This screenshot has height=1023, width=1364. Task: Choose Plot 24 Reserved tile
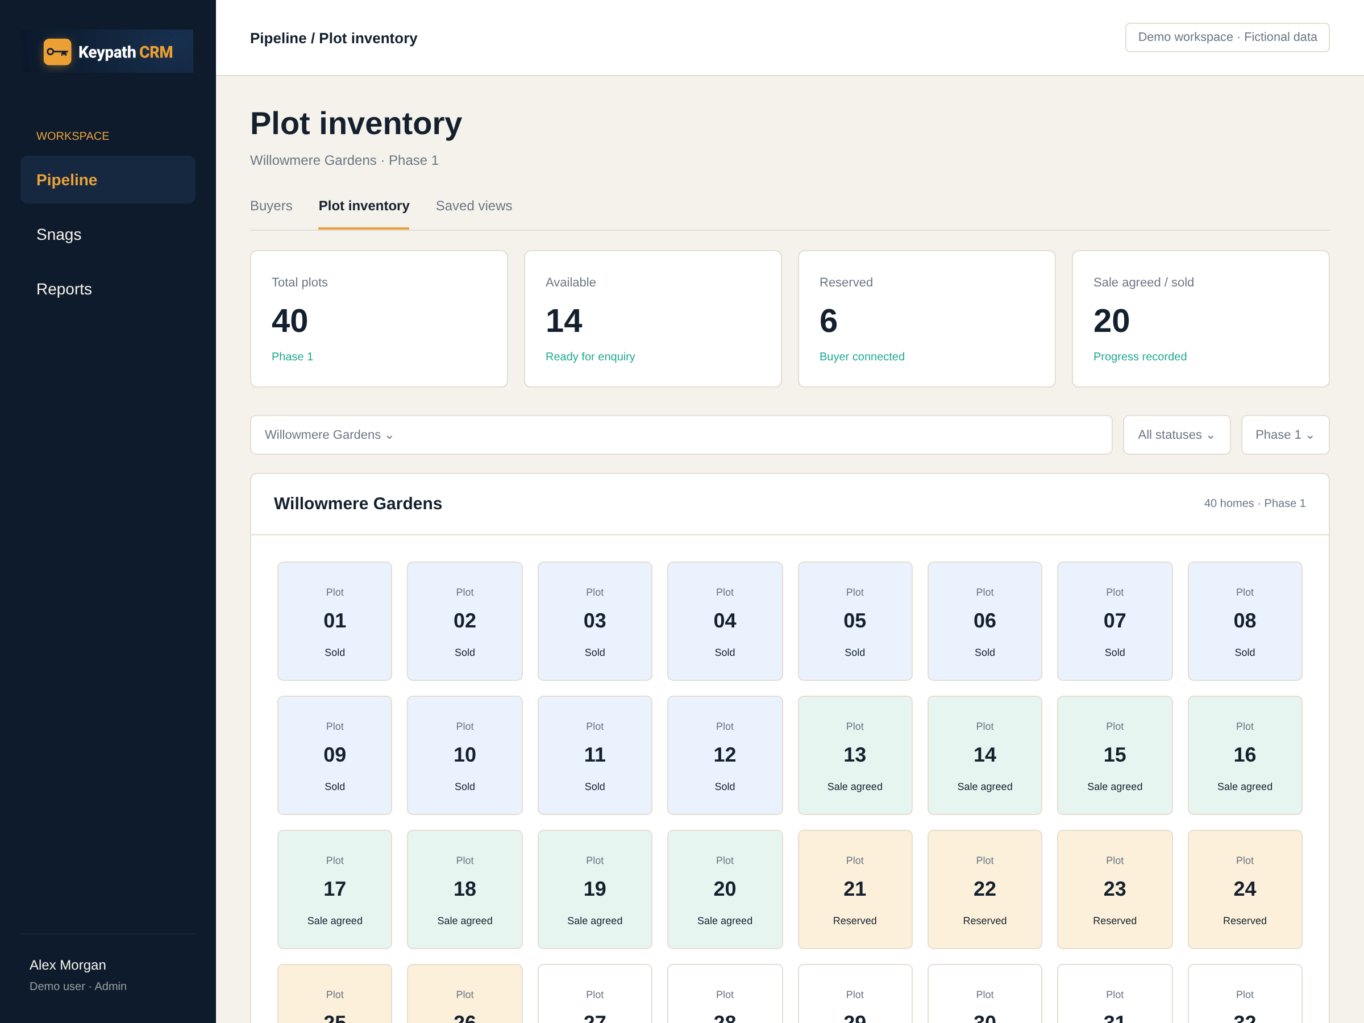(x=1245, y=889)
